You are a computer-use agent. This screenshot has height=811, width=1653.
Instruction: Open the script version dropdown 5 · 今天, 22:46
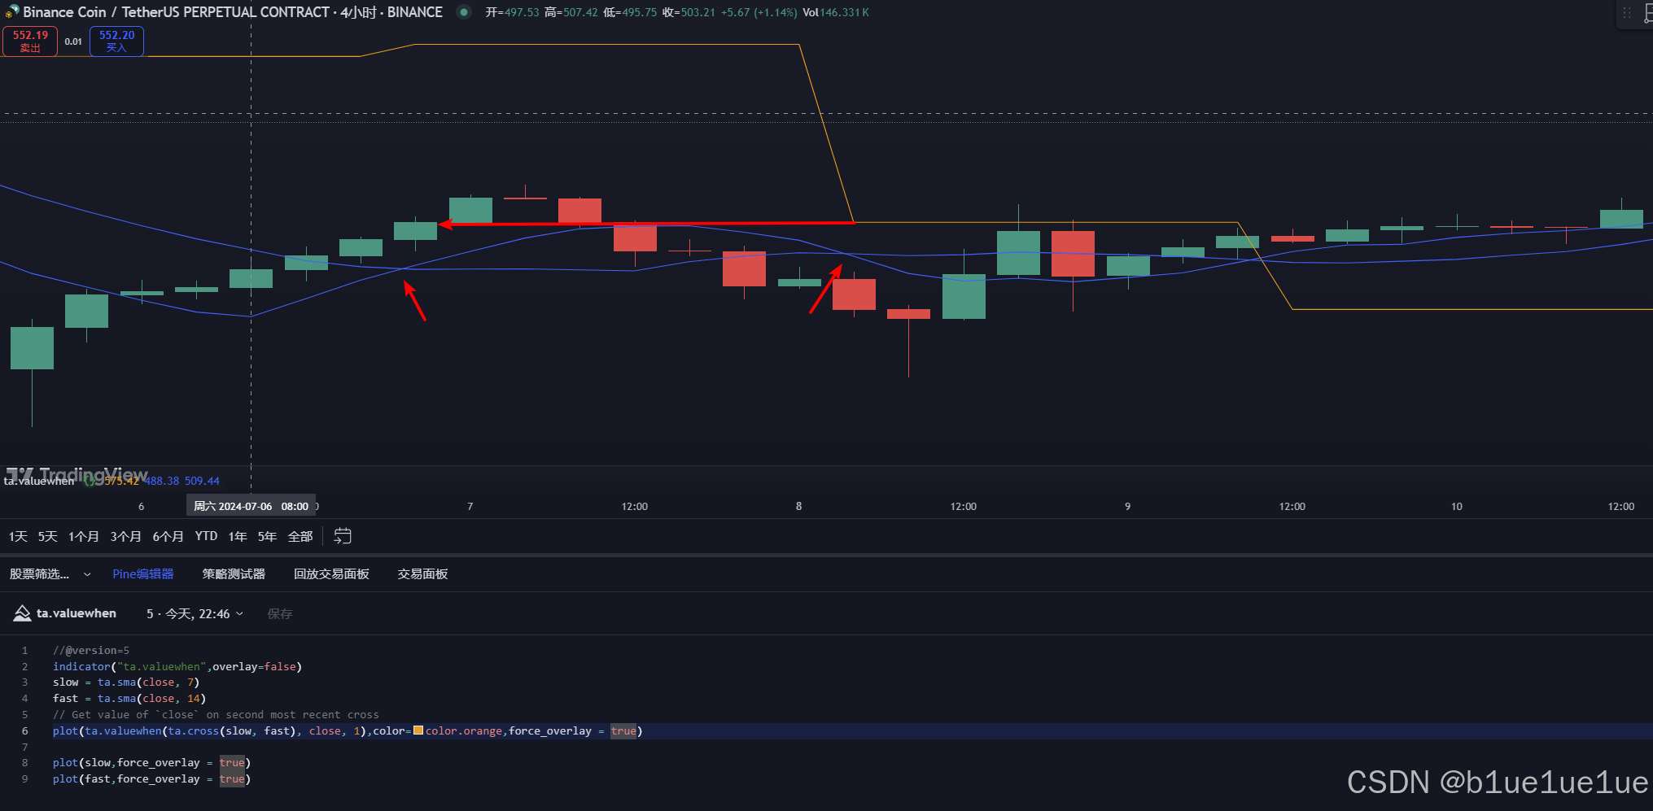tap(195, 614)
